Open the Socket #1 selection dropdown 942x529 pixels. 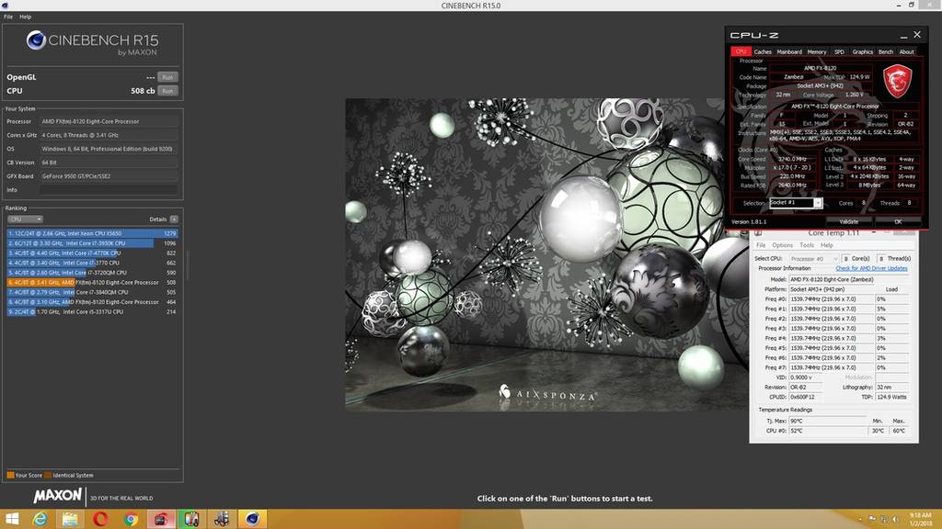(x=796, y=202)
